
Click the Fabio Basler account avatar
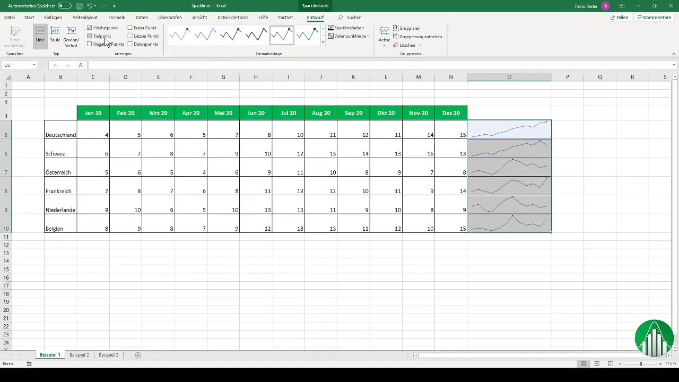click(605, 5)
